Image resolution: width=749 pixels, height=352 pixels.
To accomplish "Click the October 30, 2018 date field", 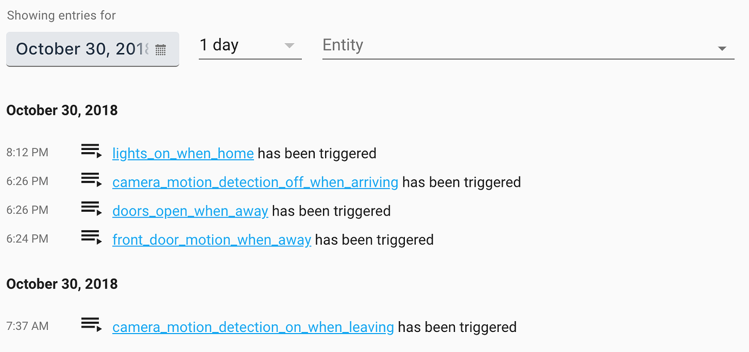I will coord(93,49).
